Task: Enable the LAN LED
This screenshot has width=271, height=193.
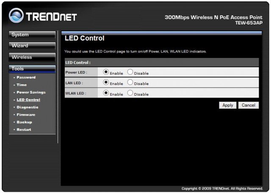Action: point(106,83)
